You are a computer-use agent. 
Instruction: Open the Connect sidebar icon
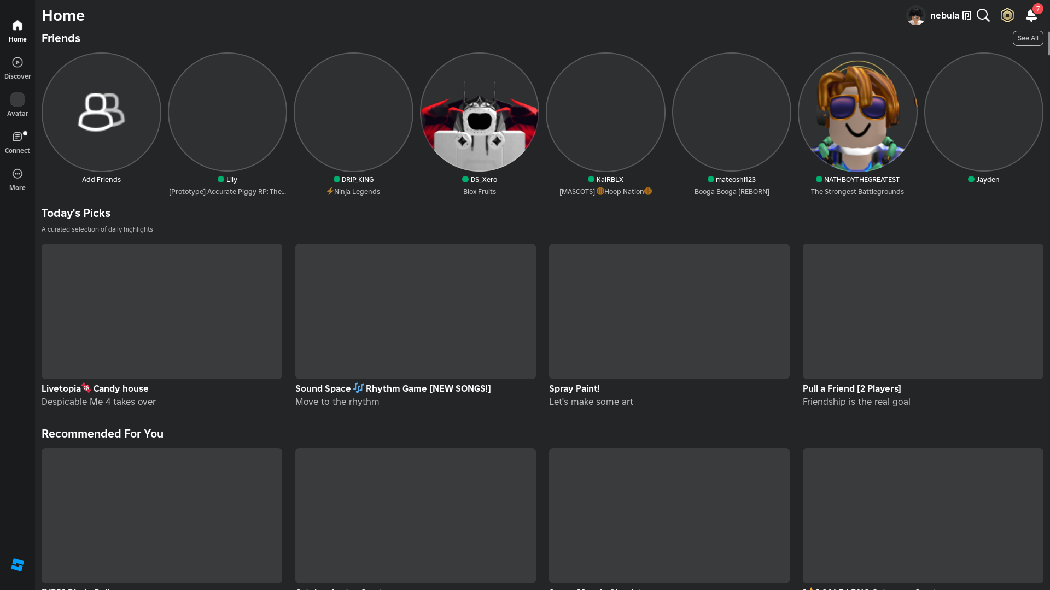pyautogui.click(x=17, y=137)
